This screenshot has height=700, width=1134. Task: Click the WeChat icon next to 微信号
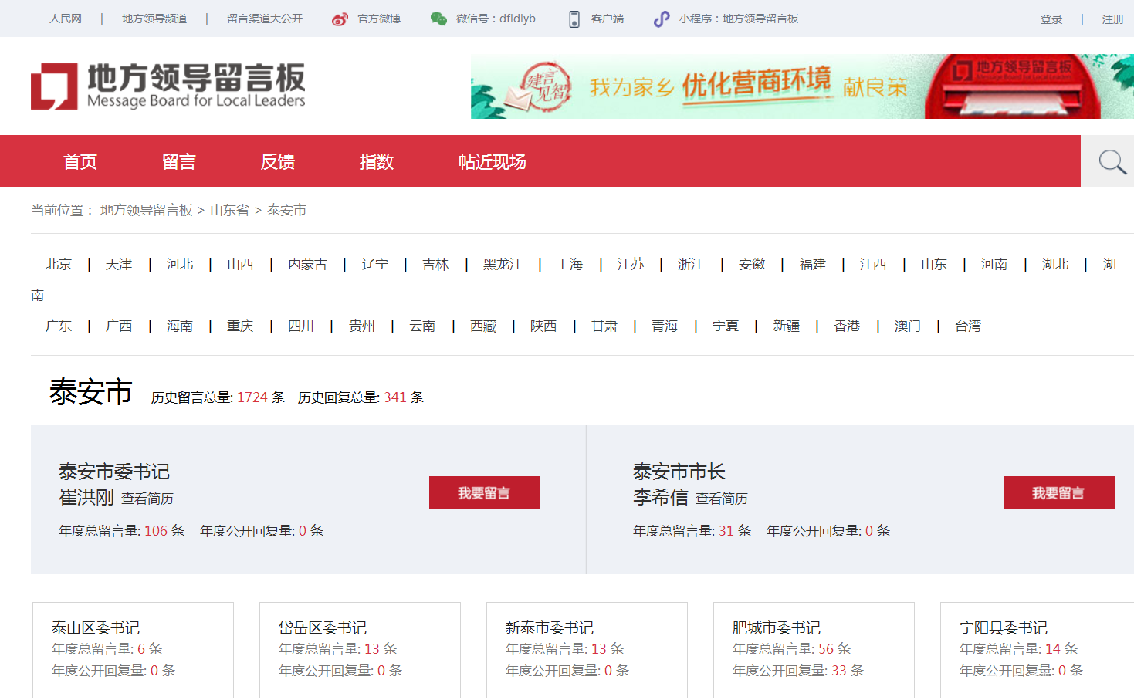pyautogui.click(x=438, y=19)
